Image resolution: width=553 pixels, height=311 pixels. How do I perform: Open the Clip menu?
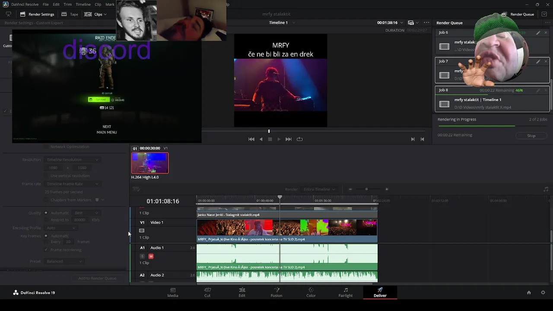[98, 4]
